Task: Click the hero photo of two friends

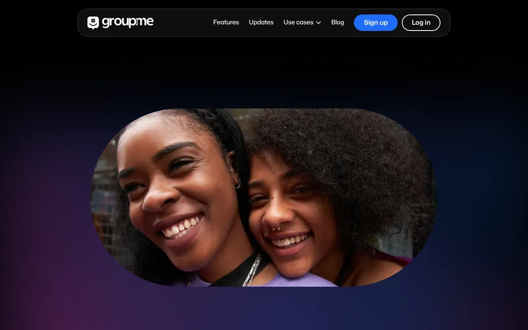Action: pyautogui.click(x=264, y=197)
